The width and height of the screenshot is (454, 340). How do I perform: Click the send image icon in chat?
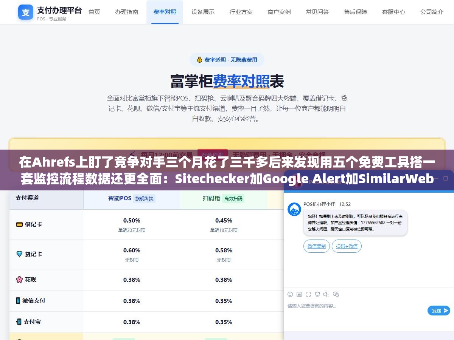(299, 294)
